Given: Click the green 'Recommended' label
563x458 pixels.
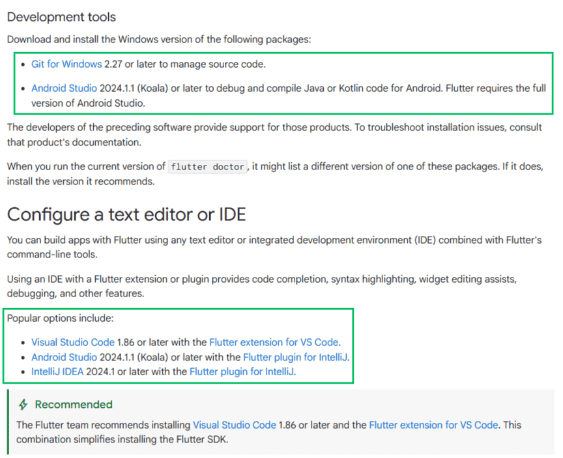Looking at the screenshot, I should [74, 405].
